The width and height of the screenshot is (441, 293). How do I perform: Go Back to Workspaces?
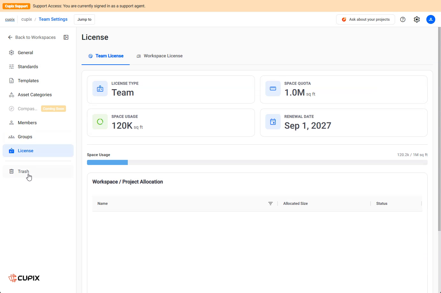32,37
